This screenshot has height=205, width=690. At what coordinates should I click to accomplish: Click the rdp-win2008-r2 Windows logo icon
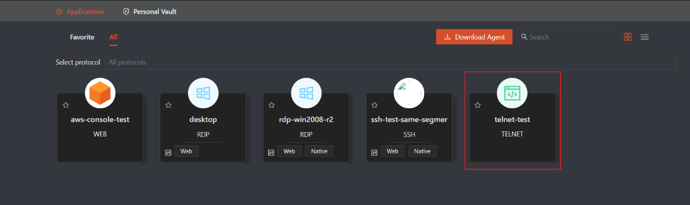click(x=307, y=93)
